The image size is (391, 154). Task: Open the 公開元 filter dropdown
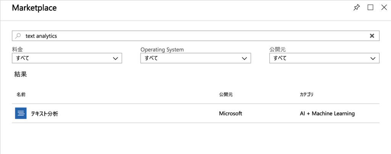pos(325,58)
